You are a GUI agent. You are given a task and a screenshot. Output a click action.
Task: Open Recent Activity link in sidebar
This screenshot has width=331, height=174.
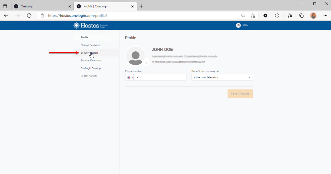(x=89, y=76)
